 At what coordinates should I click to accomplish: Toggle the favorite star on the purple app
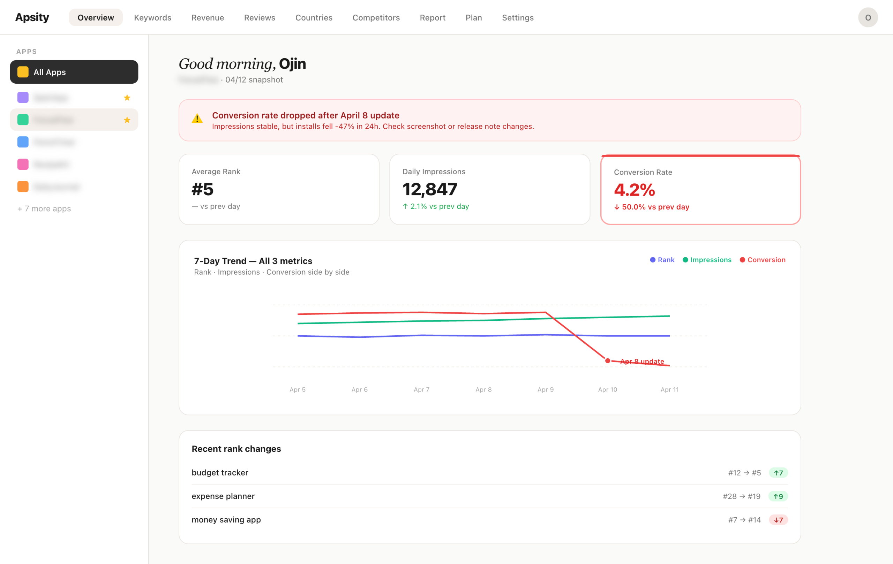[127, 97]
